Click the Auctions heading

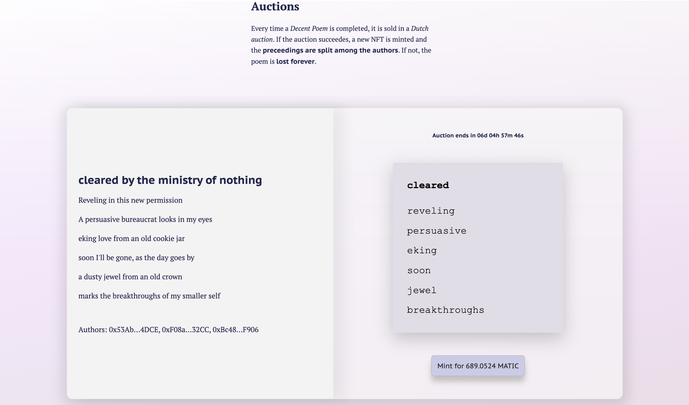[275, 7]
